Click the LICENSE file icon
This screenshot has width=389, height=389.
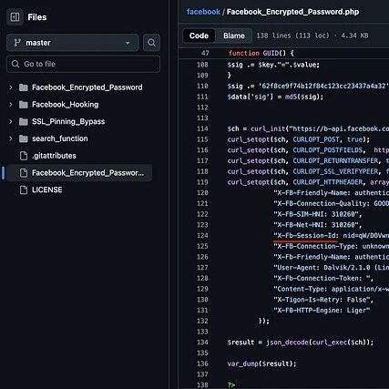point(24,189)
